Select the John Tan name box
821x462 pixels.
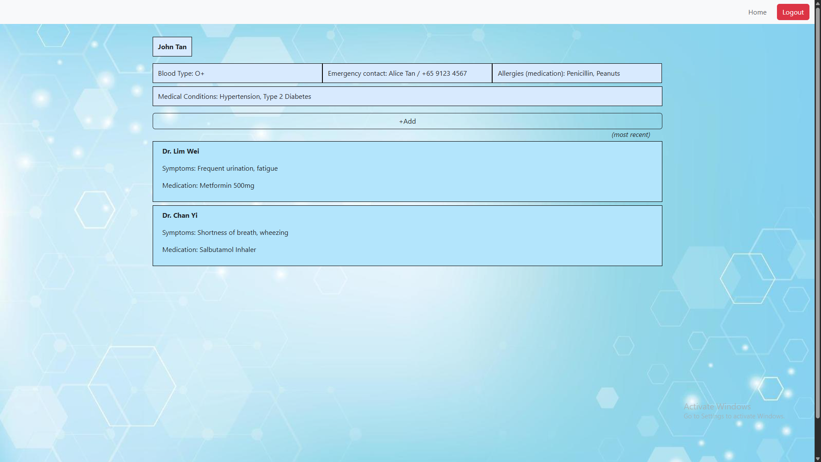[x=172, y=47]
